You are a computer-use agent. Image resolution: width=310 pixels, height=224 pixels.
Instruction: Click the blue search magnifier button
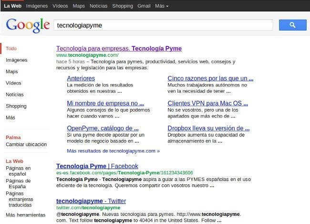coord(292,25)
